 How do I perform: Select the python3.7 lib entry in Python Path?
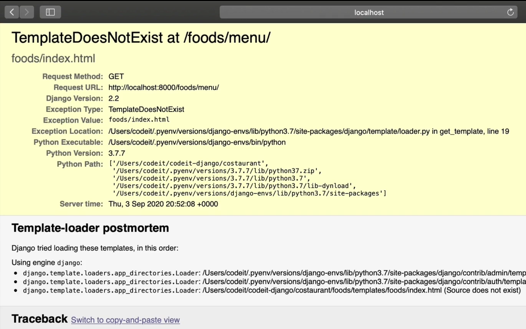pyautogui.click(x=211, y=178)
